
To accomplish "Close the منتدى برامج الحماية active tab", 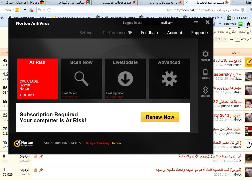I will (x=187, y=2).
